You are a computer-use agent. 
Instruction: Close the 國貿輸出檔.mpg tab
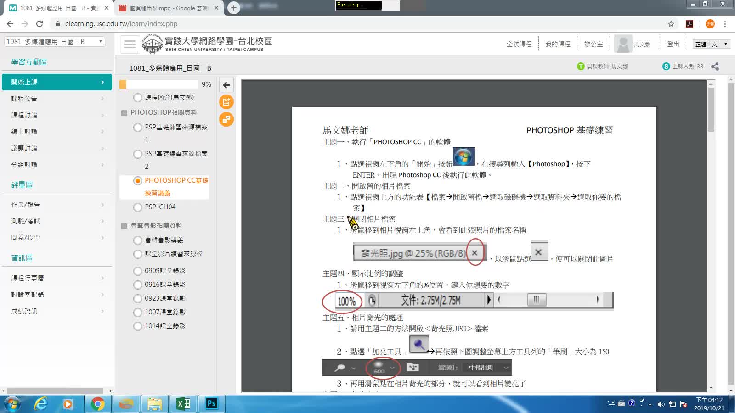216,8
